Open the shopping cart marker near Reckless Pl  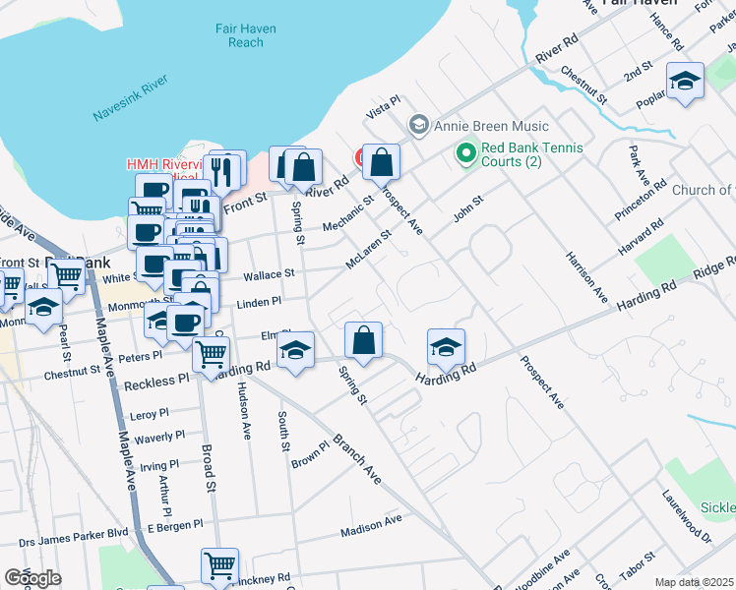pos(211,356)
